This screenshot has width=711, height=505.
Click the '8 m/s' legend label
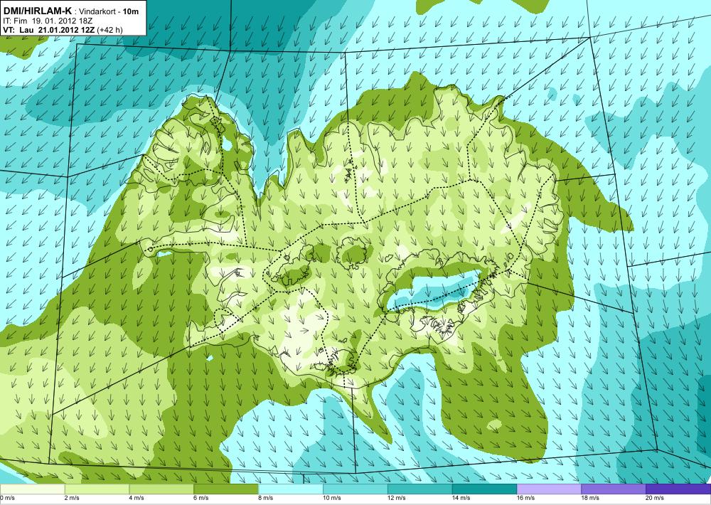[x=266, y=498]
